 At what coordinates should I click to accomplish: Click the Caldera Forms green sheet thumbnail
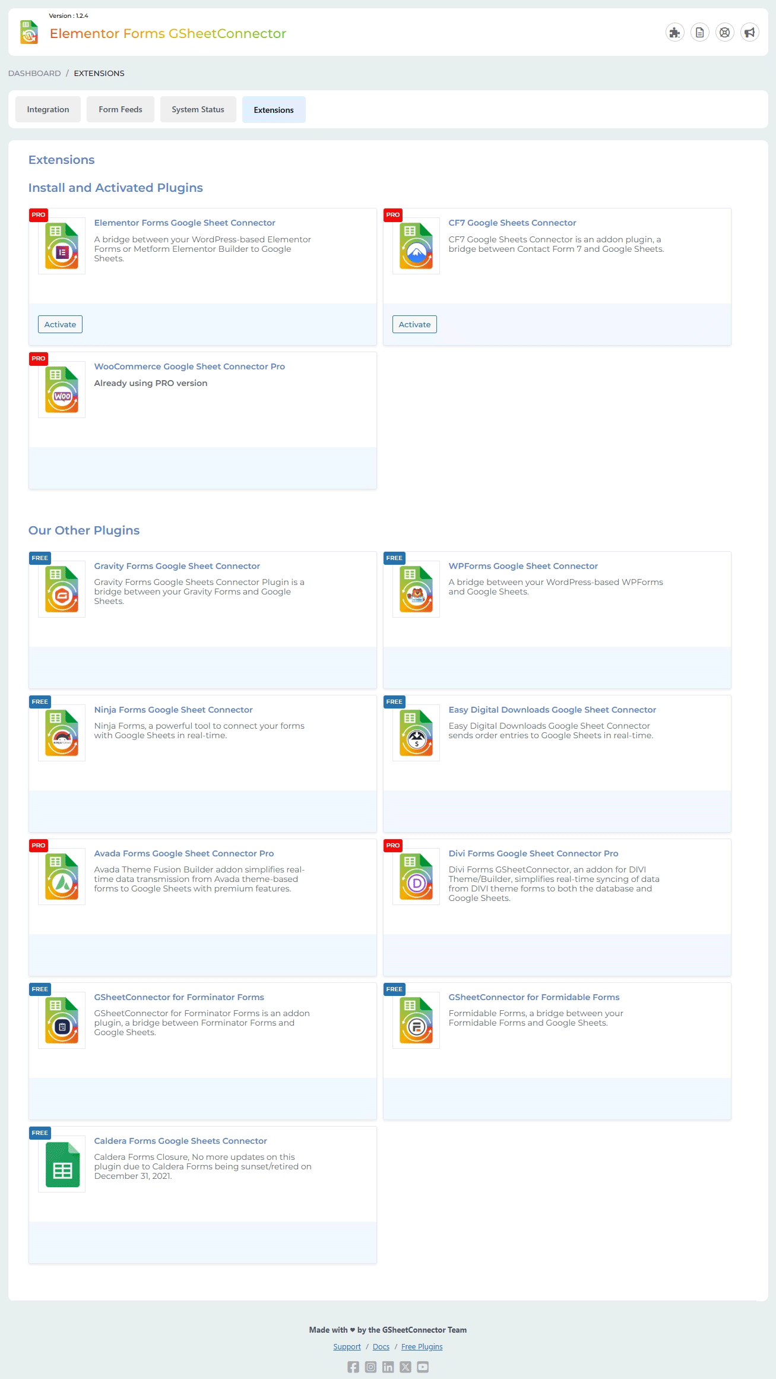pyautogui.click(x=62, y=1164)
